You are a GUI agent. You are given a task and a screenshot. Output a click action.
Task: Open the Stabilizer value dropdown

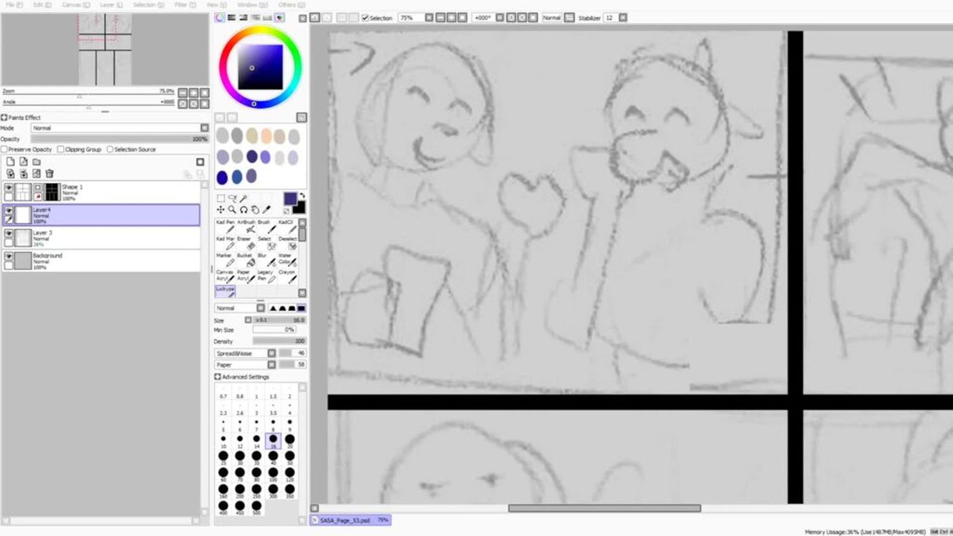tap(623, 18)
